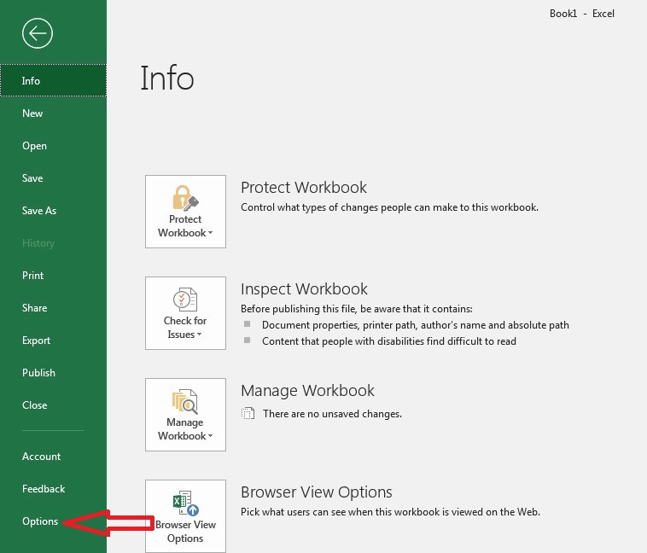Click 'Control what types of changes' description
This screenshot has height=553, width=647.
click(389, 207)
